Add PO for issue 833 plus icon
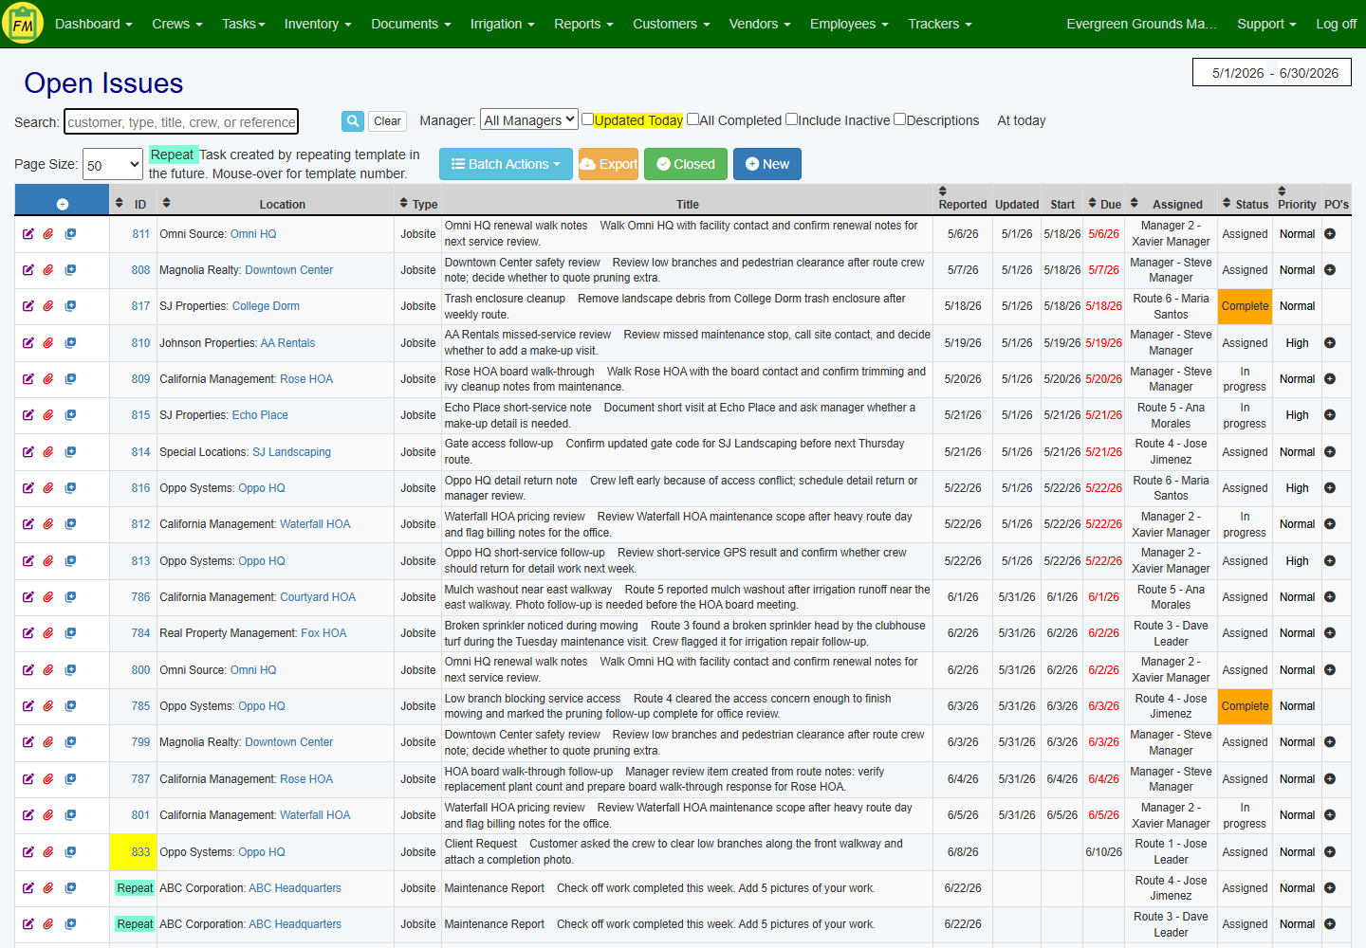The height and width of the screenshot is (948, 1366). click(x=1330, y=852)
